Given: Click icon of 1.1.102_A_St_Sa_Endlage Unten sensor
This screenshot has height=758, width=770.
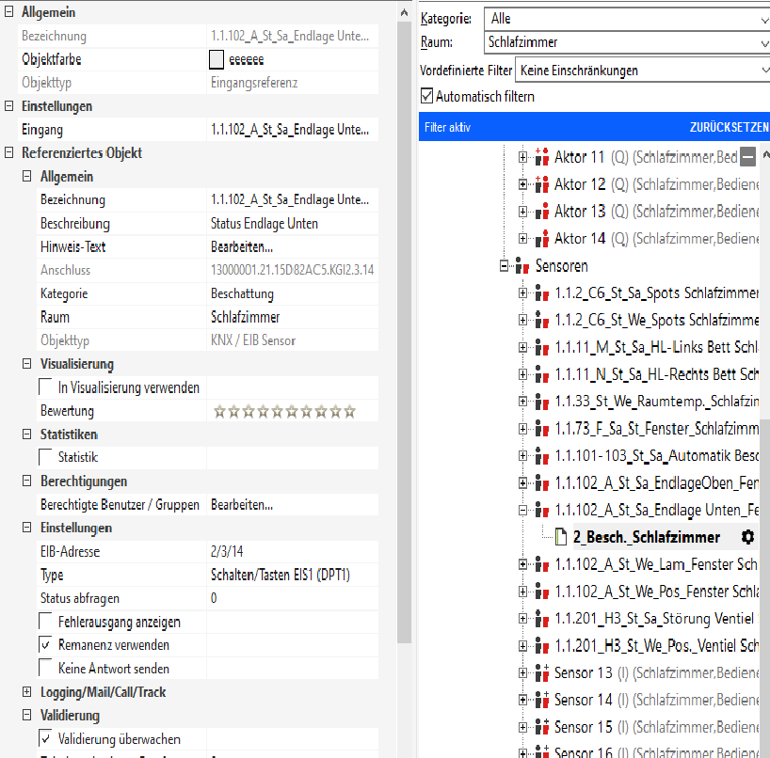Looking at the screenshot, I should [x=541, y=511].
